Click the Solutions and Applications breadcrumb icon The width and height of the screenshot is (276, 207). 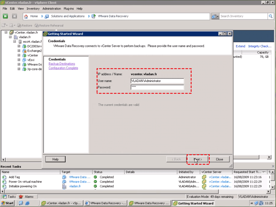tap(47, 16)
